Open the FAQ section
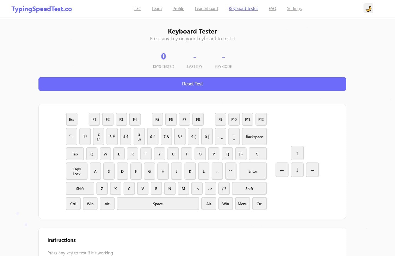395x256 pixels. 272,8
